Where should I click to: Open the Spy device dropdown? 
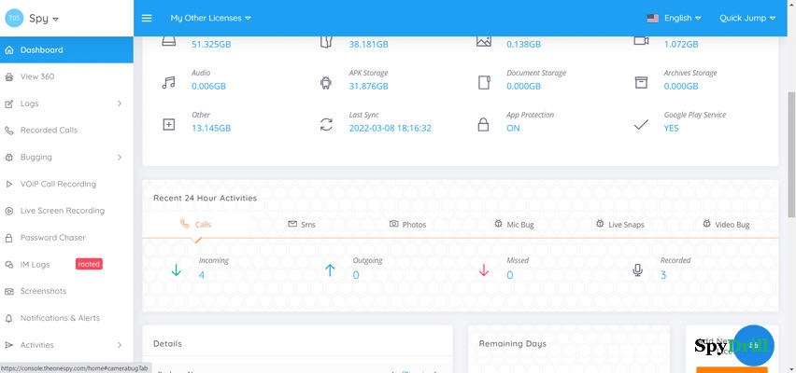(x=44, y=19)
